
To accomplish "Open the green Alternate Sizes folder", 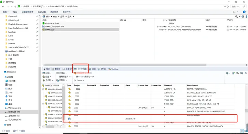I will point(43,23).
